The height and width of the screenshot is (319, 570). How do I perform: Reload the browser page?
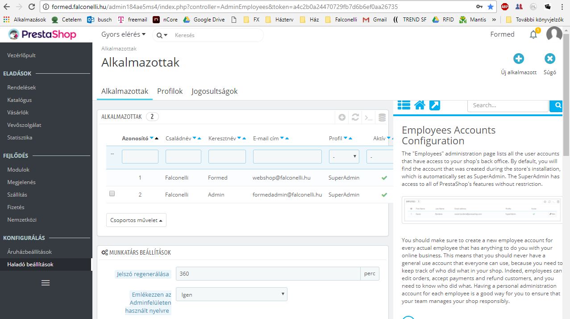click(32, 7)
